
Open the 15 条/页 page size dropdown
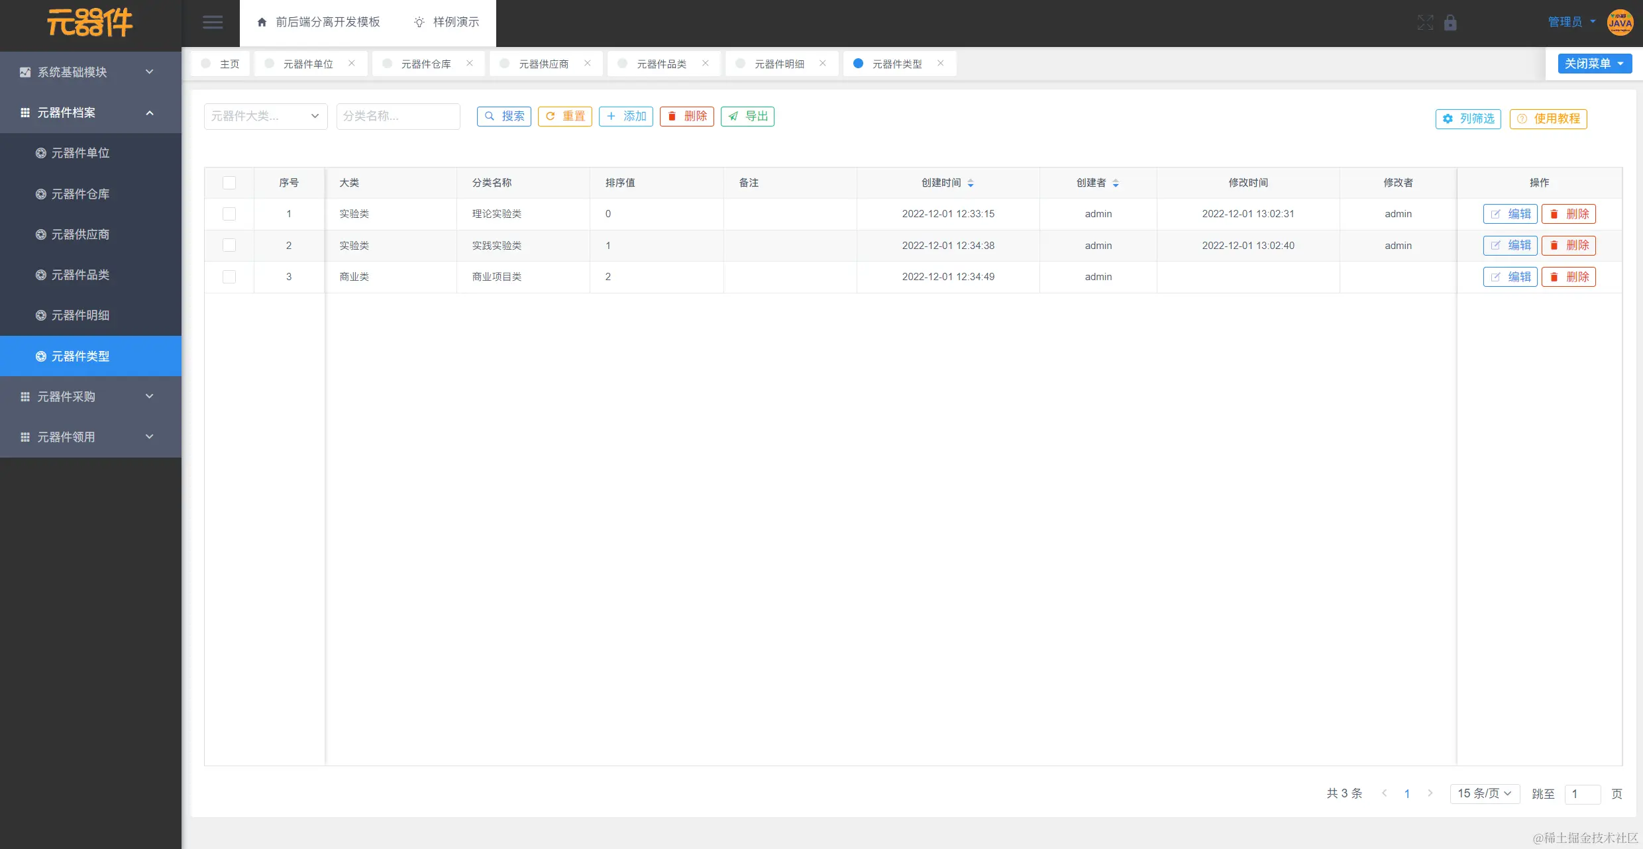1484,793
